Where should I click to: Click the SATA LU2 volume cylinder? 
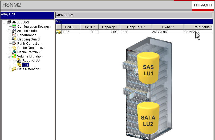pos(148,118)
